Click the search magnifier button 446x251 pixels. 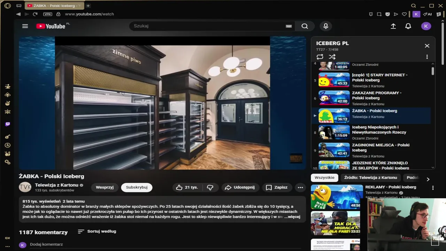pos(305,26)
